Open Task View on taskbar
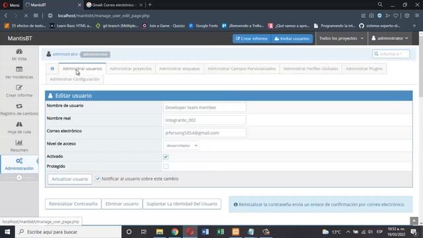Image resolution: width=423 pixels, height=238 pixels. (x=144, y=232)
